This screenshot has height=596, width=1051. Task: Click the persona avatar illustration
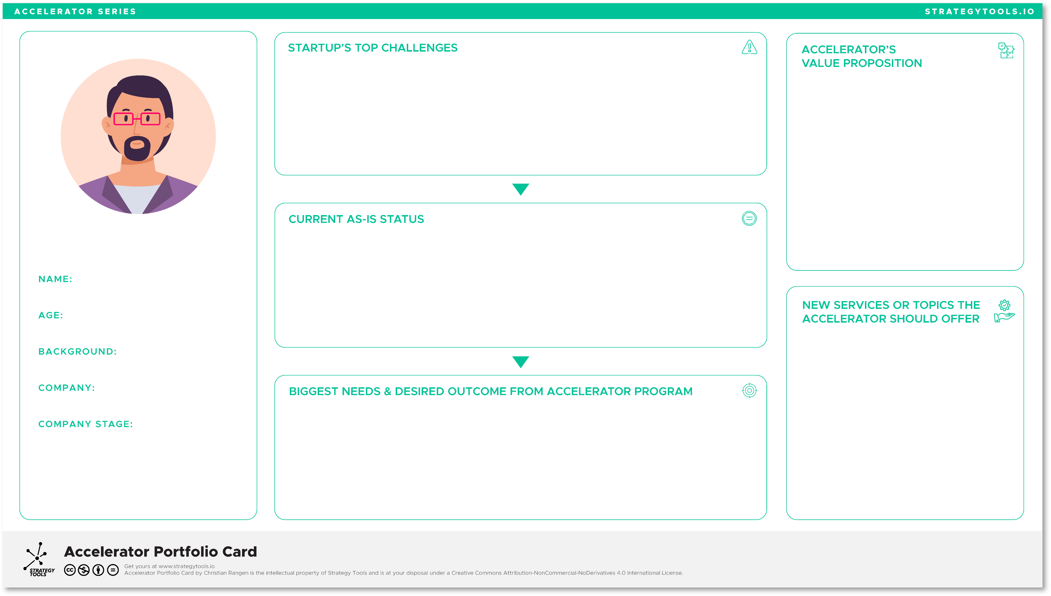139,136
